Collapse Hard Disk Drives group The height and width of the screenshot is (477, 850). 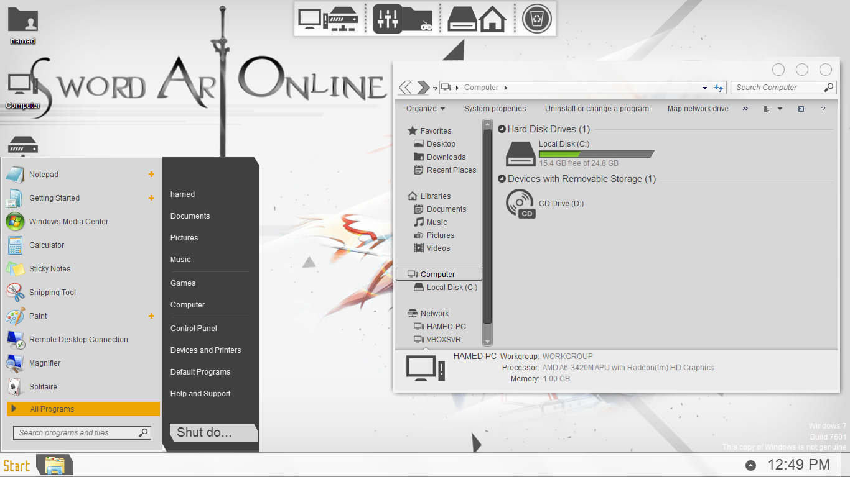(x=502, y=129)
